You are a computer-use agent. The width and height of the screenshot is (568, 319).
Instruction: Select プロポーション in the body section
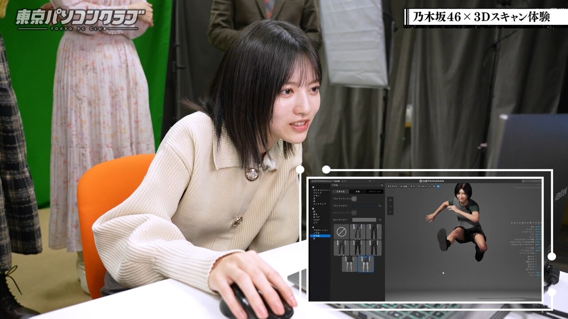point(321,230)
